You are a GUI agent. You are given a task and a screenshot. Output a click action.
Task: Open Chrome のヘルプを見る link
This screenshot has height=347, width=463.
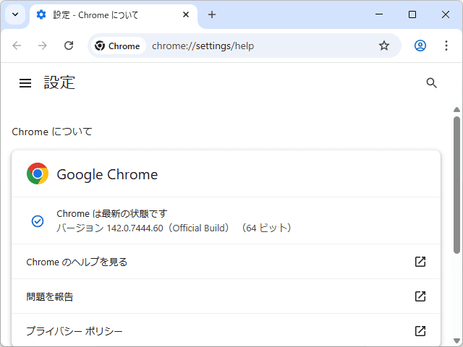pos(77,262)
